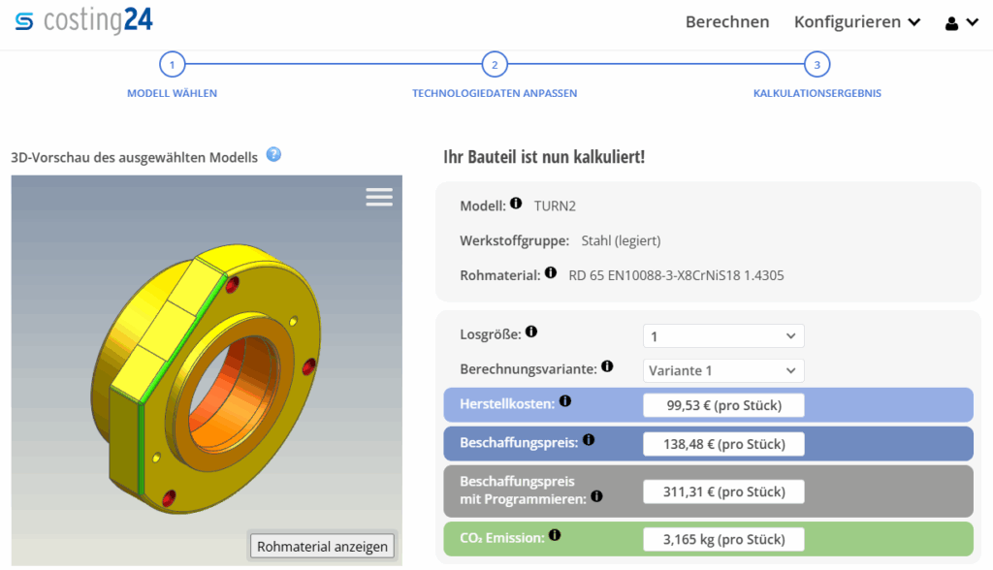The height and width of the screenshot is (570, 993).
Task: Click the info icon next to Losgröße
Action: (x=531, y=331)
